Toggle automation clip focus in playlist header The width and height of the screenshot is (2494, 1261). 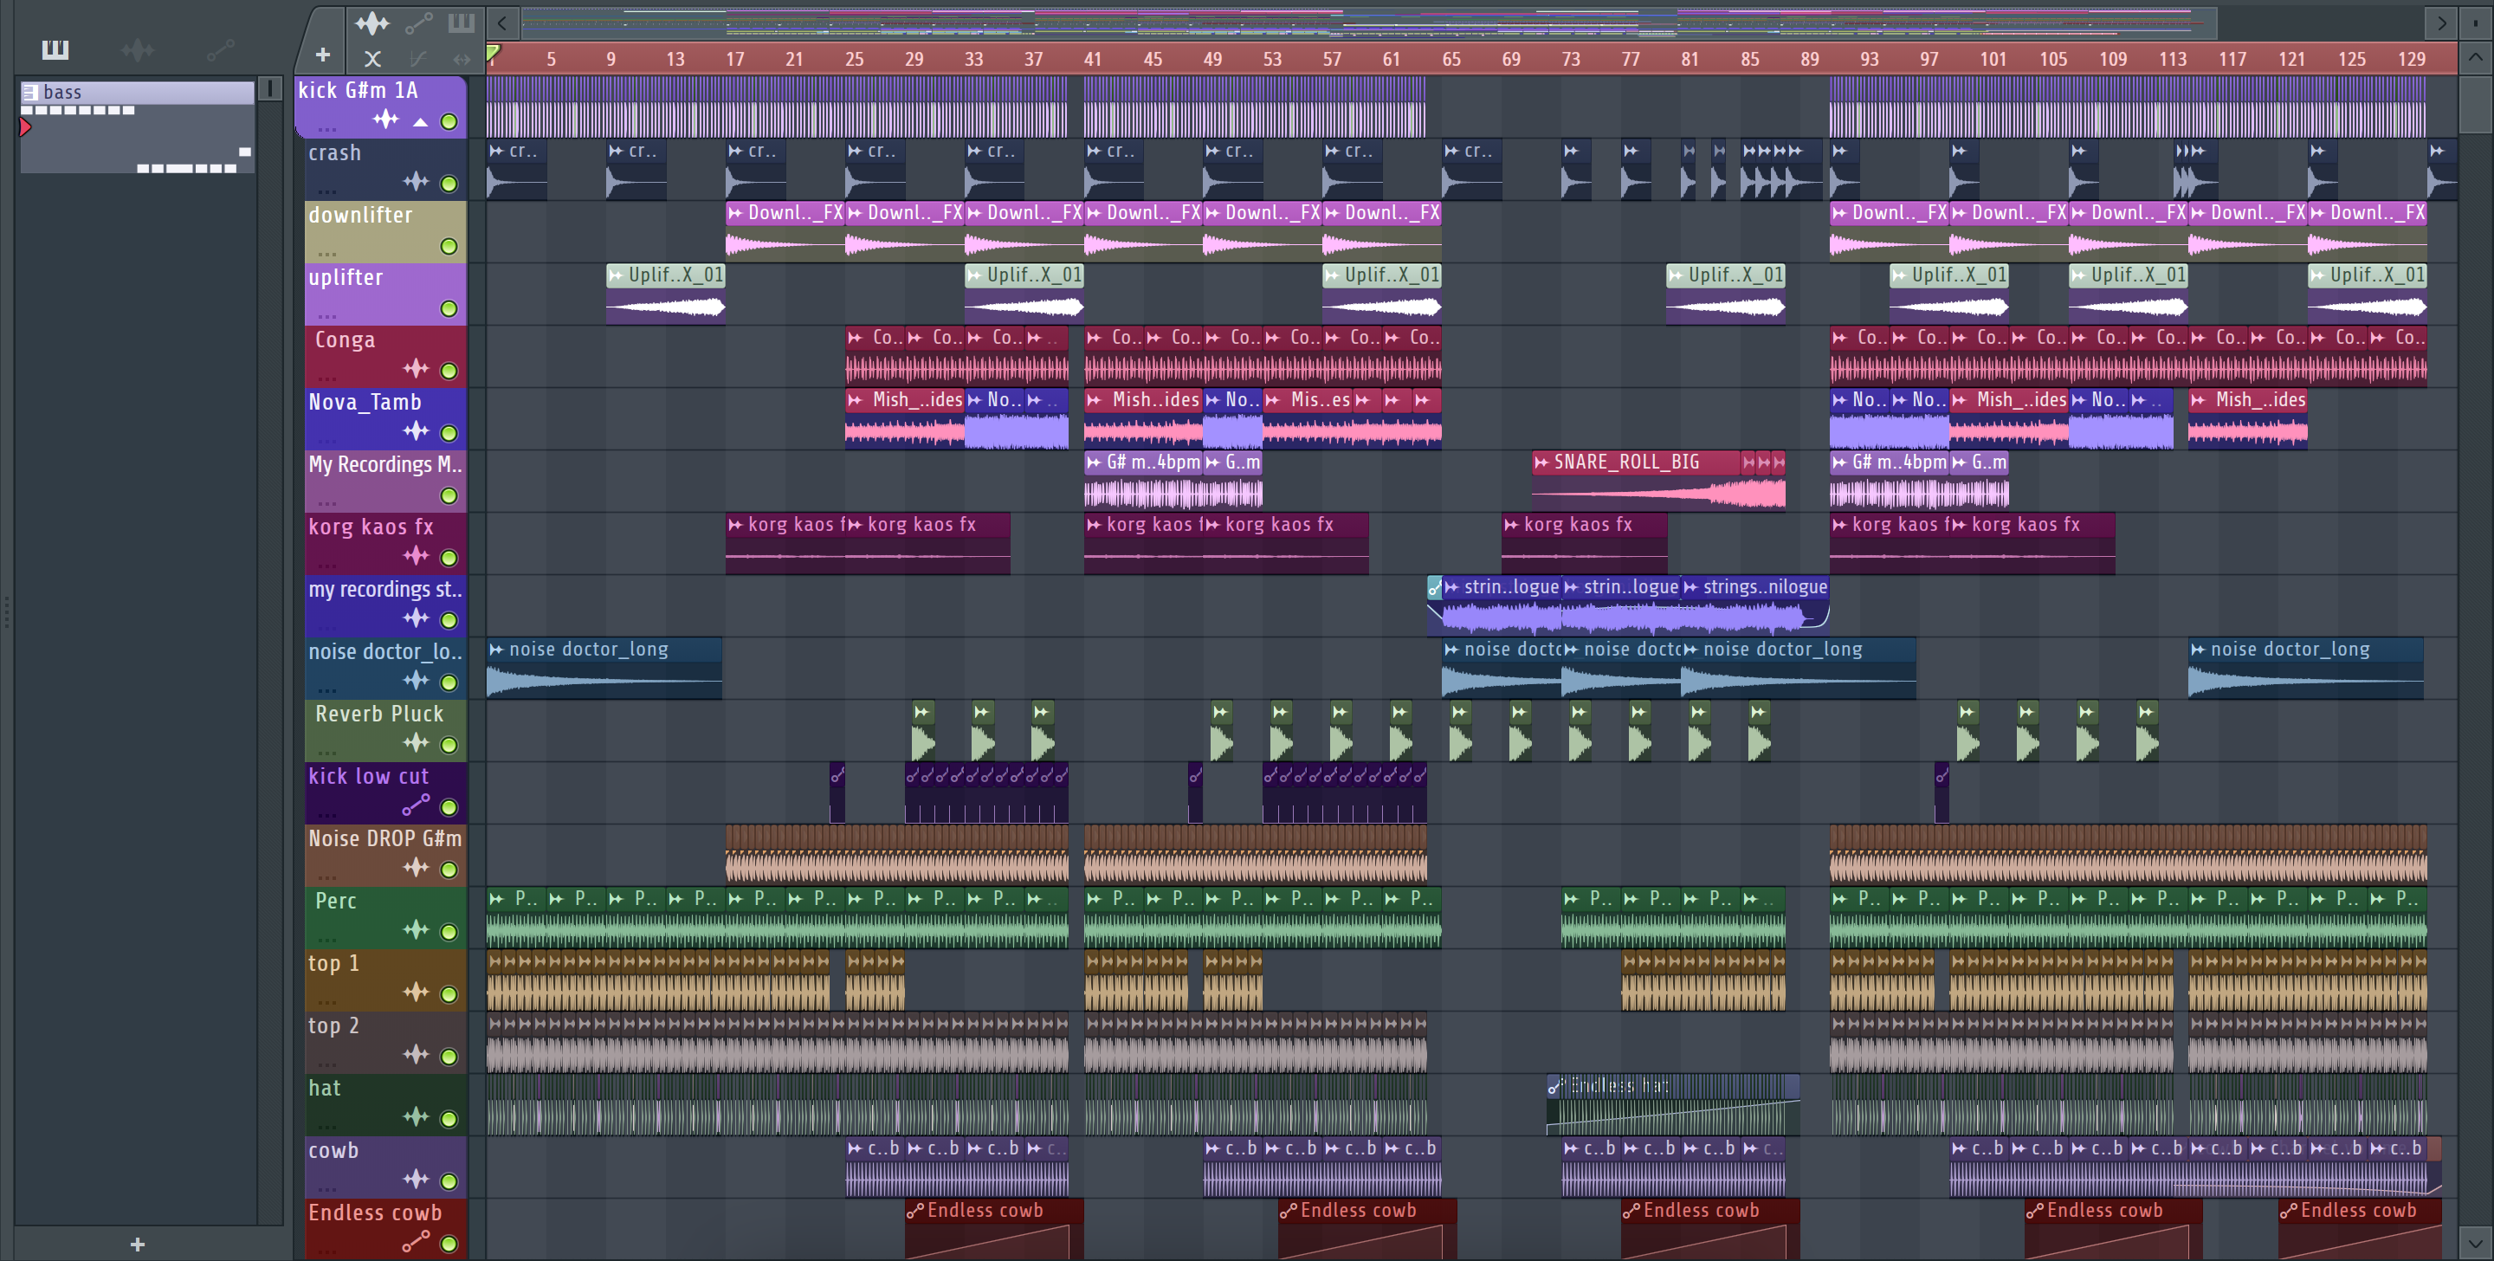pyautogui.click(x=418, y=23)
